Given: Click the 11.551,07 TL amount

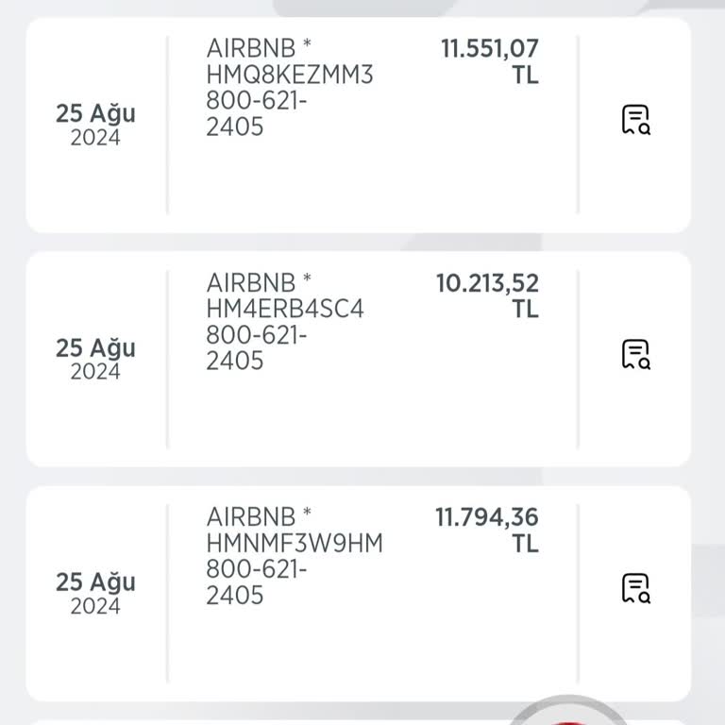Looking at the screenshot, I should tap(489, 60).
